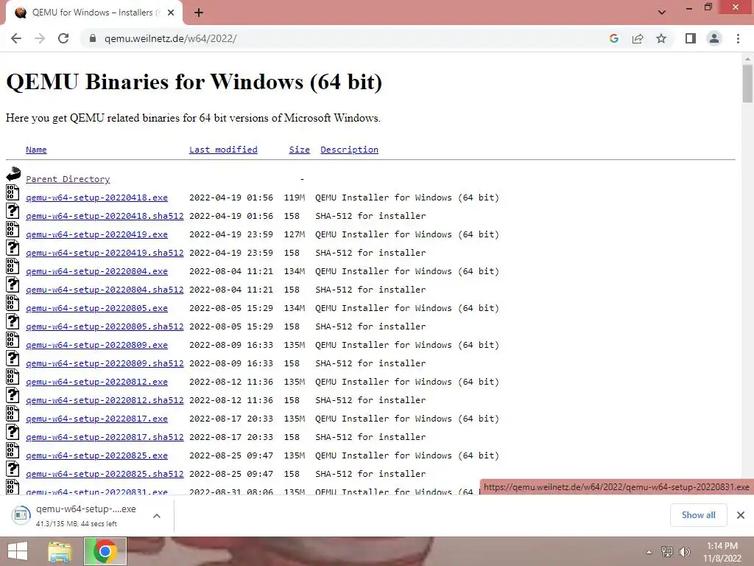Close the downloads bar
This screenshot has height=566, width=754.
coord(741,515)
